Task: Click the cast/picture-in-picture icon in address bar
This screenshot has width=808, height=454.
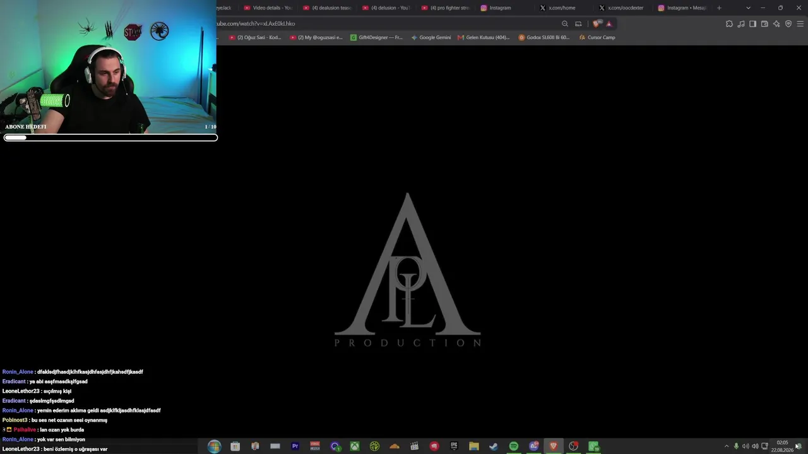Action: coord(578,24)
